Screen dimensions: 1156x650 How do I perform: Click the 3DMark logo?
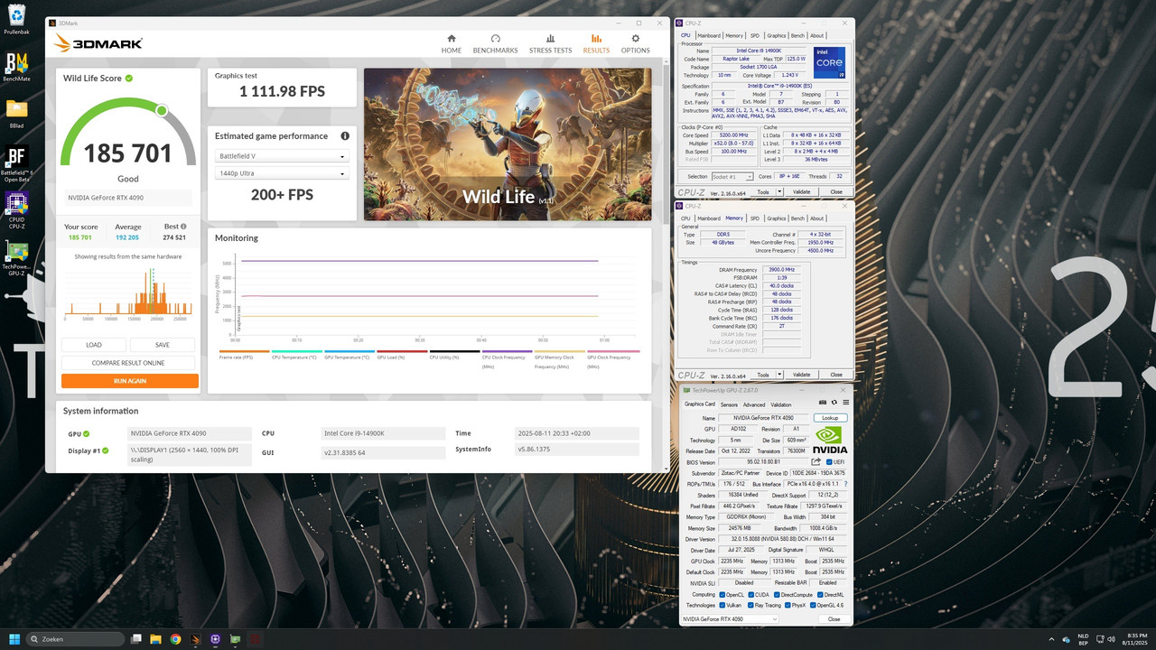(x=98, y=42)
